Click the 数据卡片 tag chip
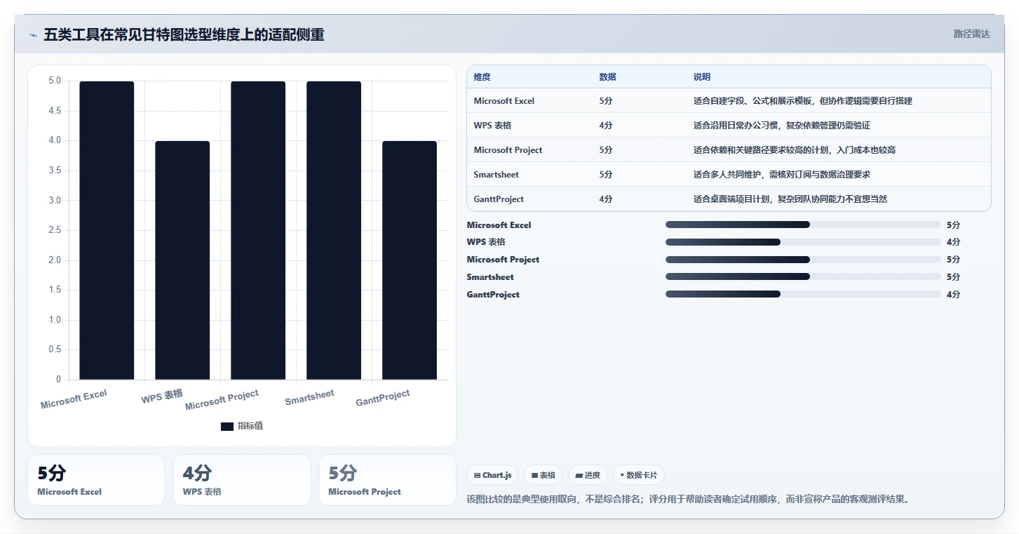This screenshot has width=1019, height=534. (638, 475)
